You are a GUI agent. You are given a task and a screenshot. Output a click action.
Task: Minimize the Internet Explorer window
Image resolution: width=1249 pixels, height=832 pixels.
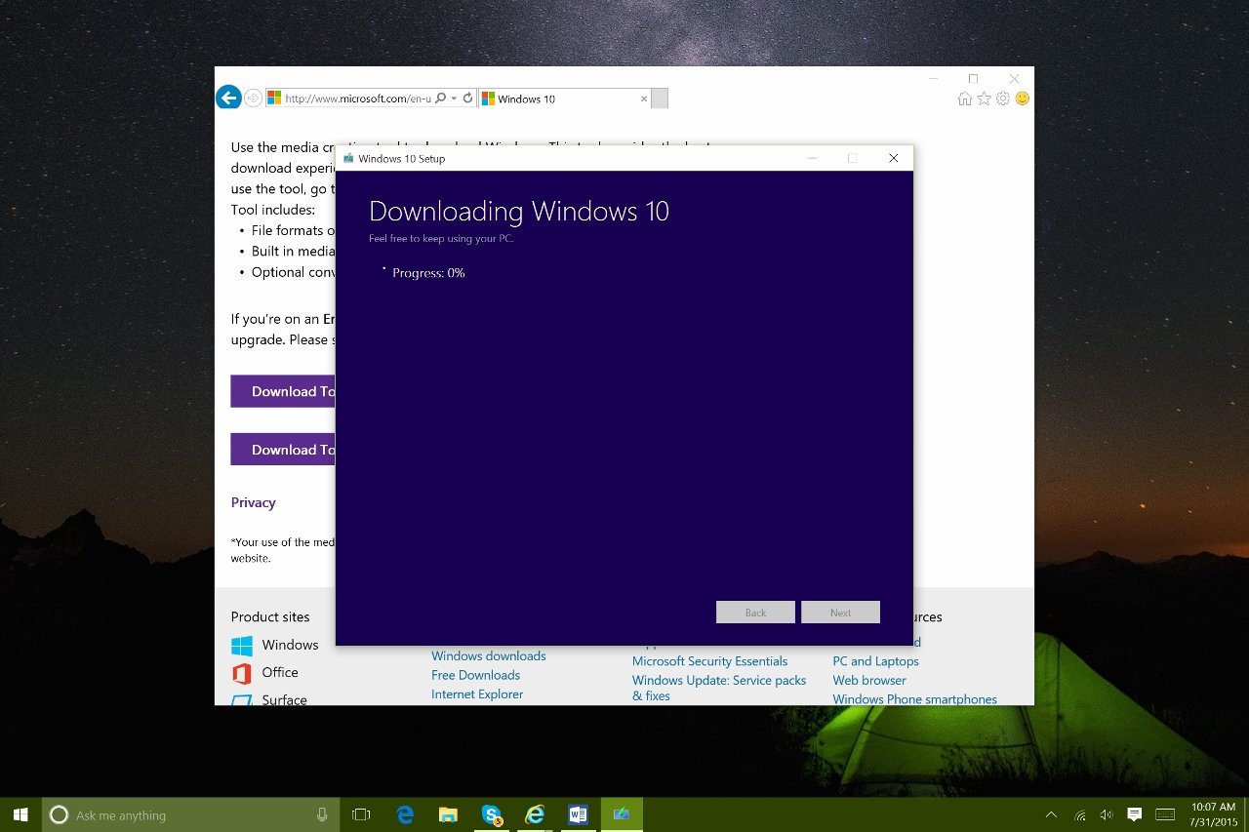click(x=933, y=78)
